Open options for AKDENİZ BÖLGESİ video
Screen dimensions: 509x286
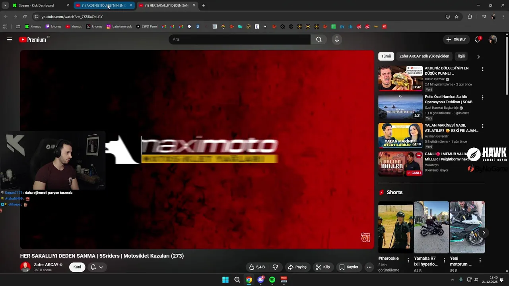tap(483, 69)
